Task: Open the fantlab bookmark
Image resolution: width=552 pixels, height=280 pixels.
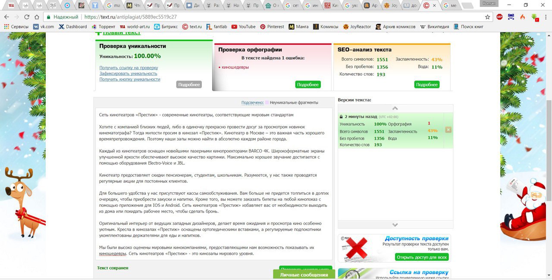Action: pyautogui.click(x=216, y=26)
